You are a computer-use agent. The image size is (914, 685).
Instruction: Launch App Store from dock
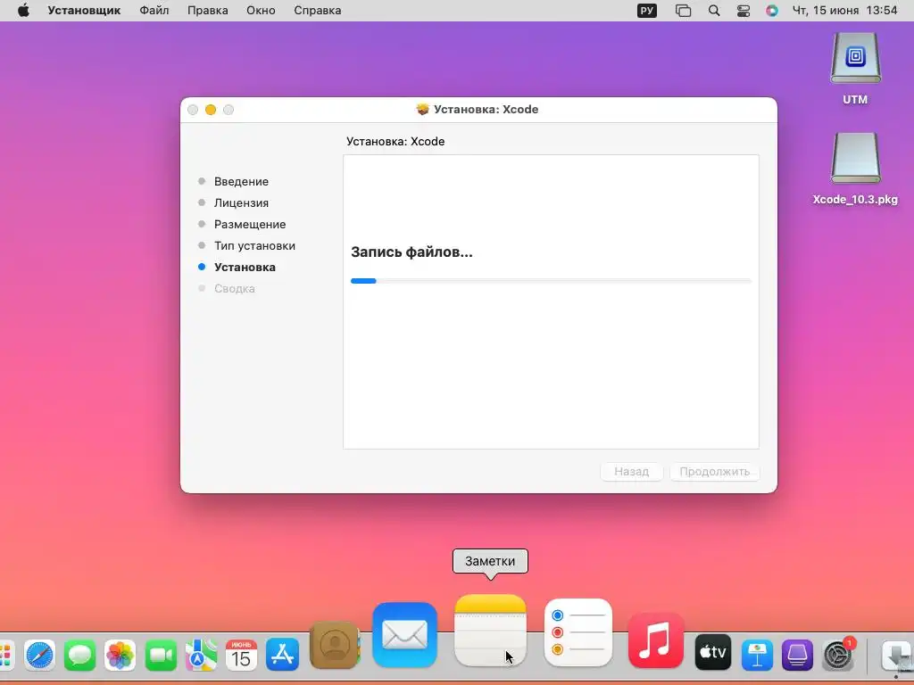(x=282, y=655)
